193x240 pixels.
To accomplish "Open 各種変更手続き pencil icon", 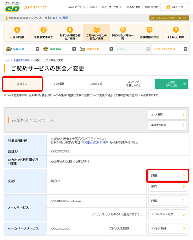I will click(43, 30).
